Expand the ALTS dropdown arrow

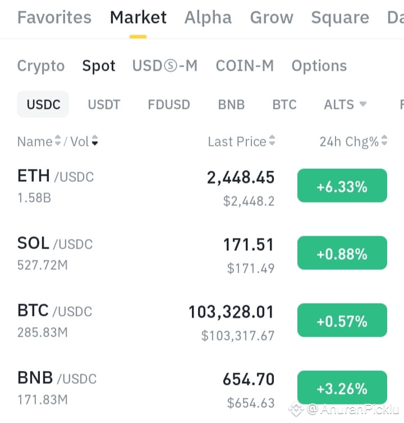pos(363,104)
